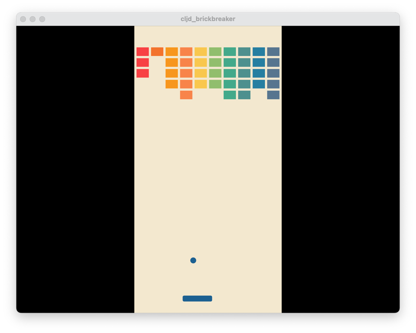Screen dimensions: 416x333
Task: Select the lowest red brick in the left column
Action: (143, 73)
